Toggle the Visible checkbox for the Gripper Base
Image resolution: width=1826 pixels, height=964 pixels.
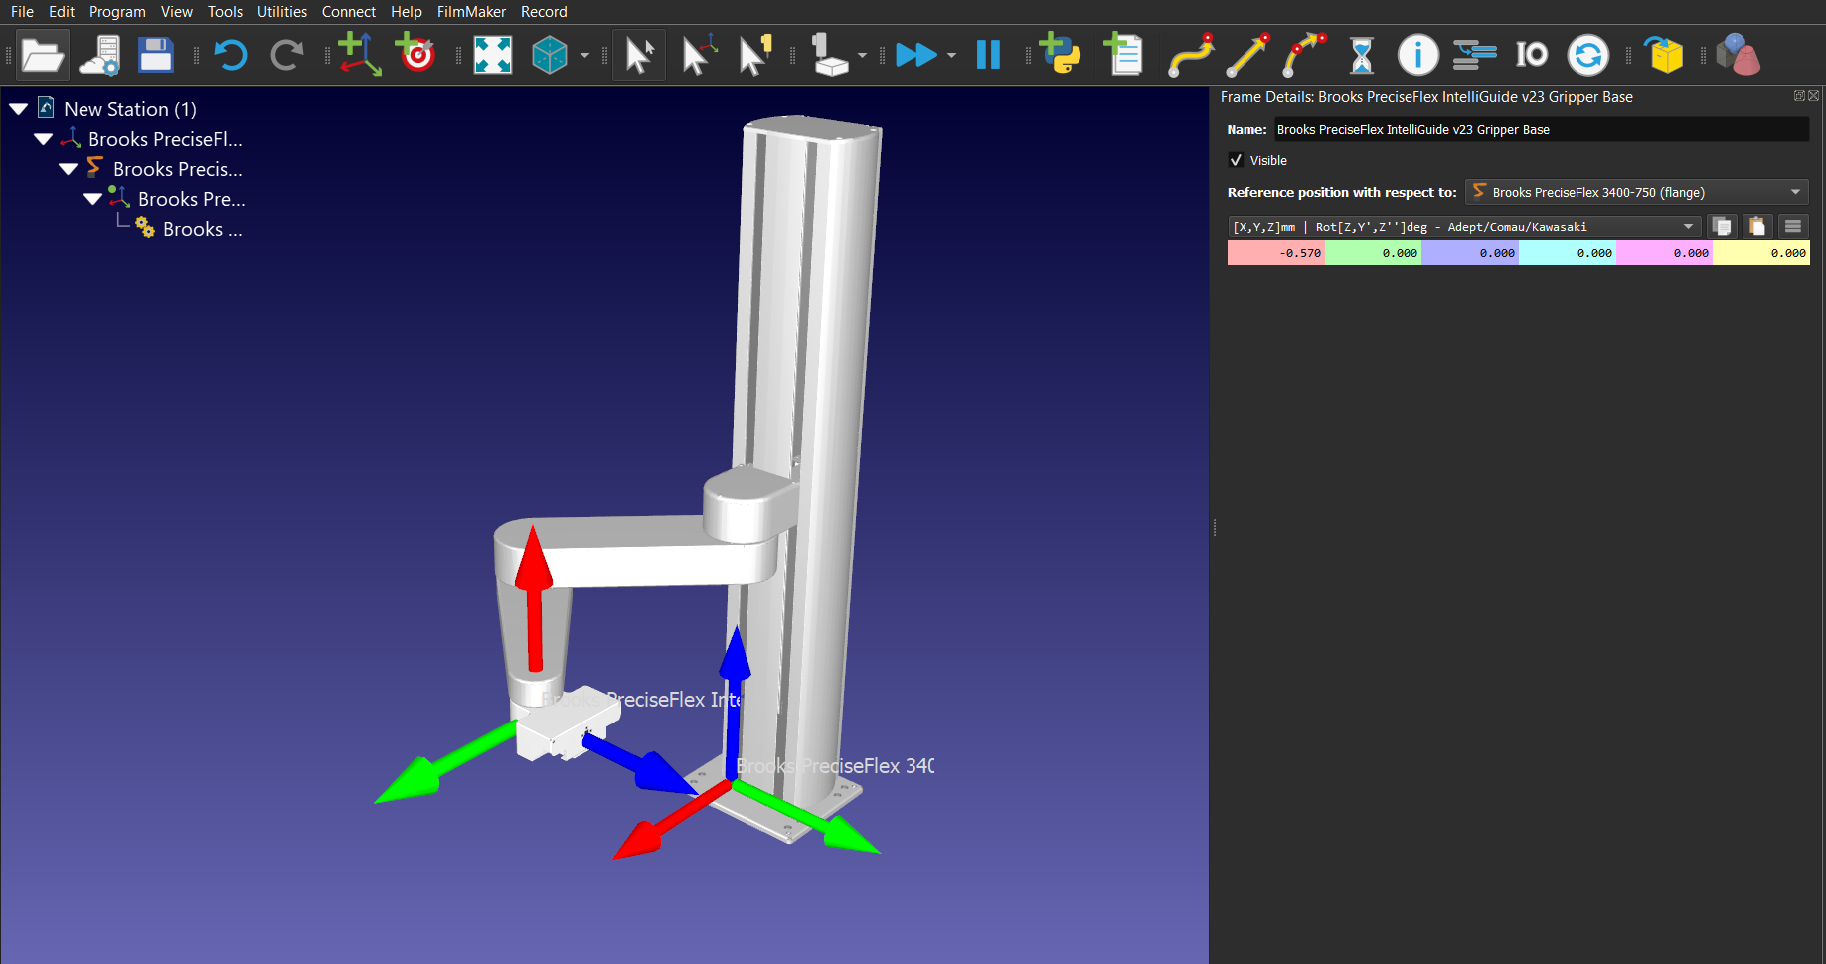[1236, 160]
